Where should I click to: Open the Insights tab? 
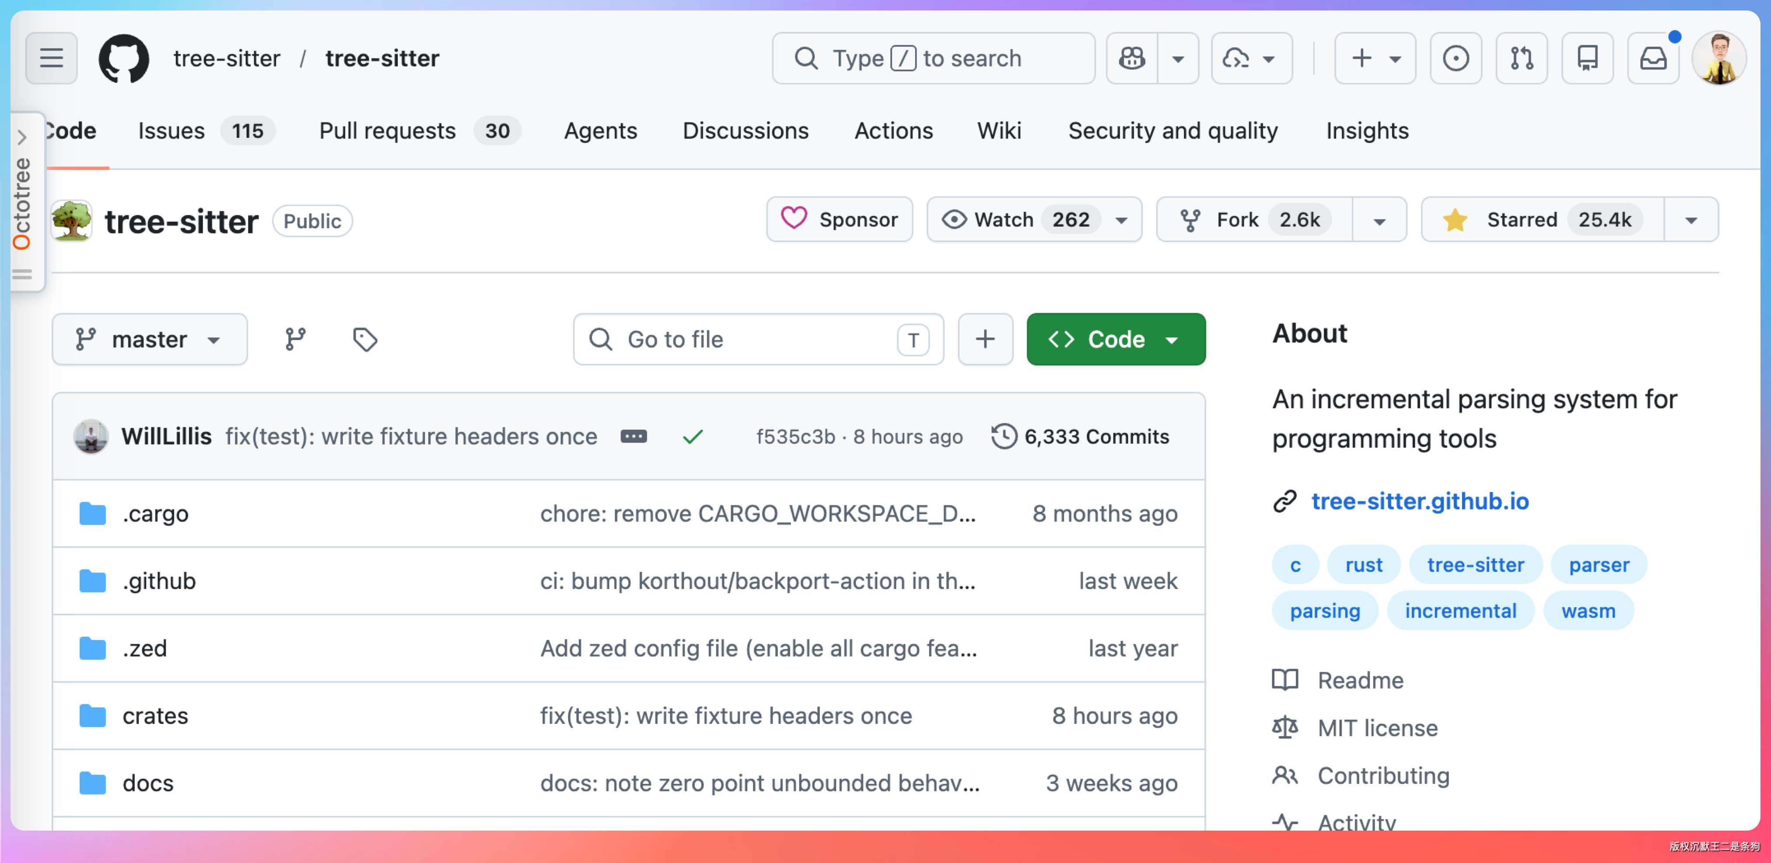click(1367, 131)
